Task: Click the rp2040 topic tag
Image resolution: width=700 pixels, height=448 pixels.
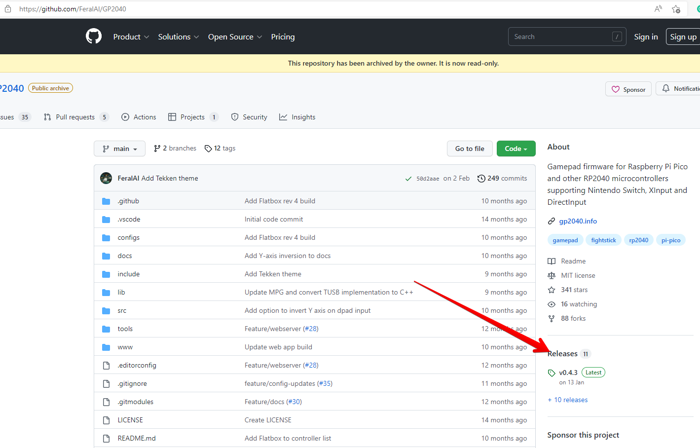Action: pyautogui.click(x=639, y=240)
